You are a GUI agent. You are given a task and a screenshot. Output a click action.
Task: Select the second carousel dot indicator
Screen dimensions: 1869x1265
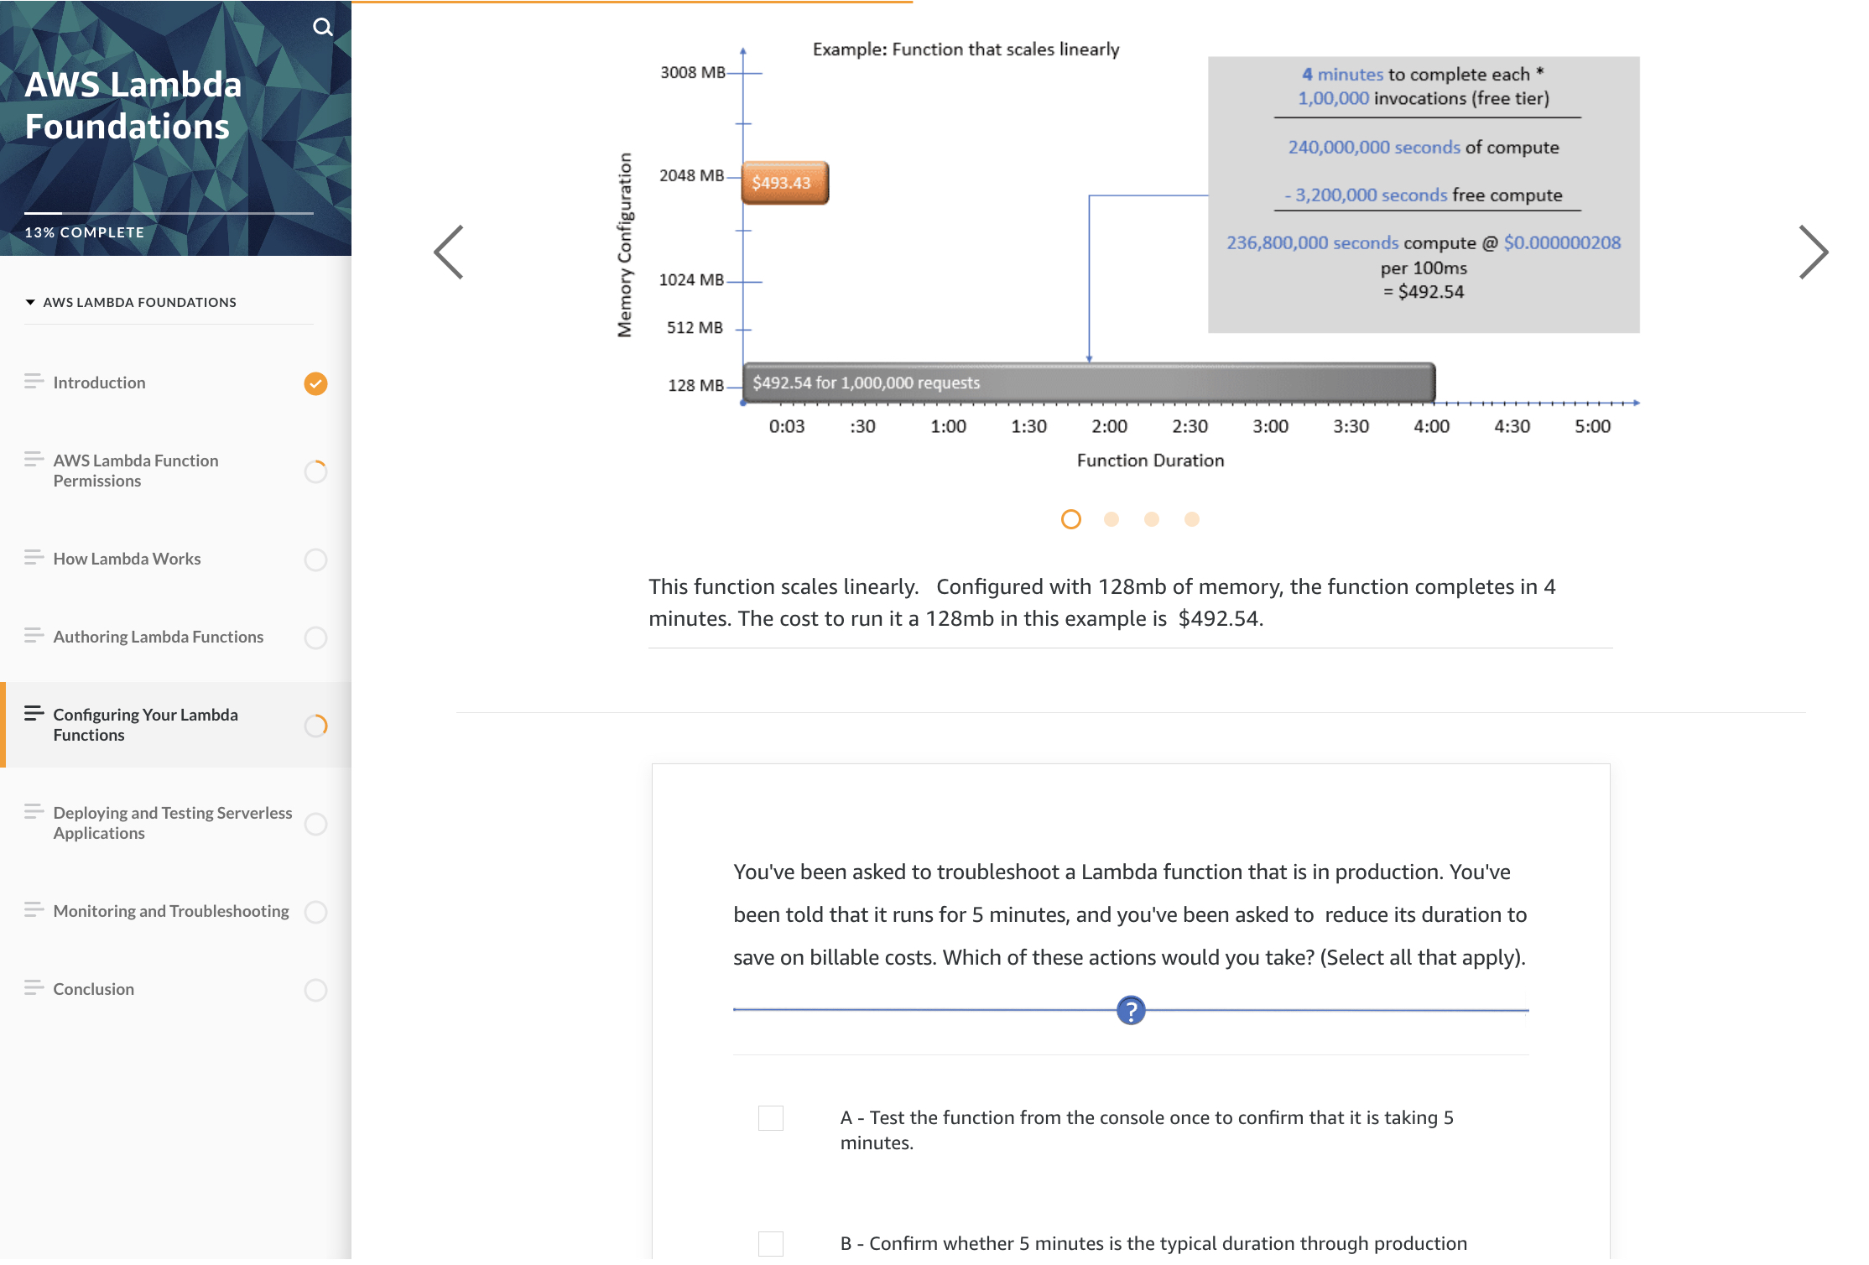coord(1111,519)
